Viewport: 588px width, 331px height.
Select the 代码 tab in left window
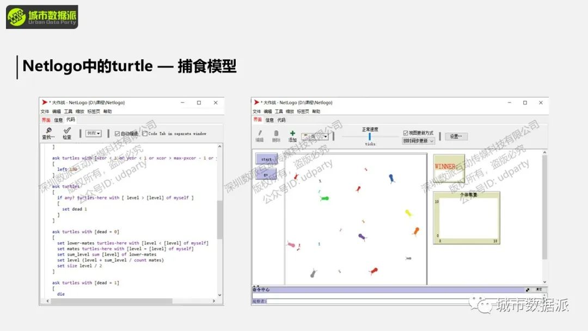(x=71, y=120)
